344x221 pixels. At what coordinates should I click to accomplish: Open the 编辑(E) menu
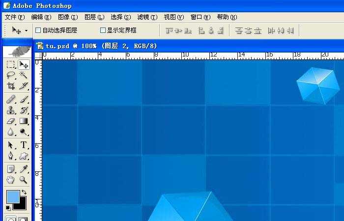pos(41,17)
